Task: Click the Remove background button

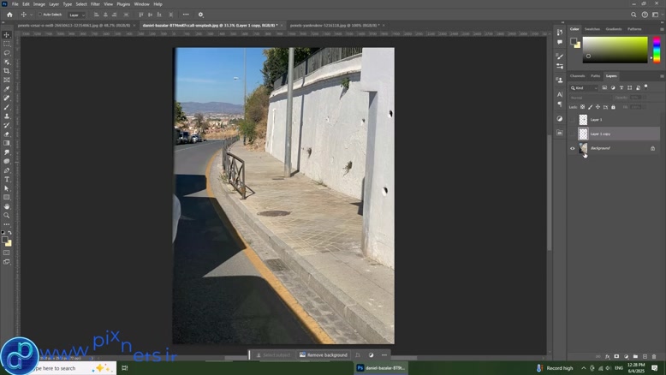Action: pos(324,354)
